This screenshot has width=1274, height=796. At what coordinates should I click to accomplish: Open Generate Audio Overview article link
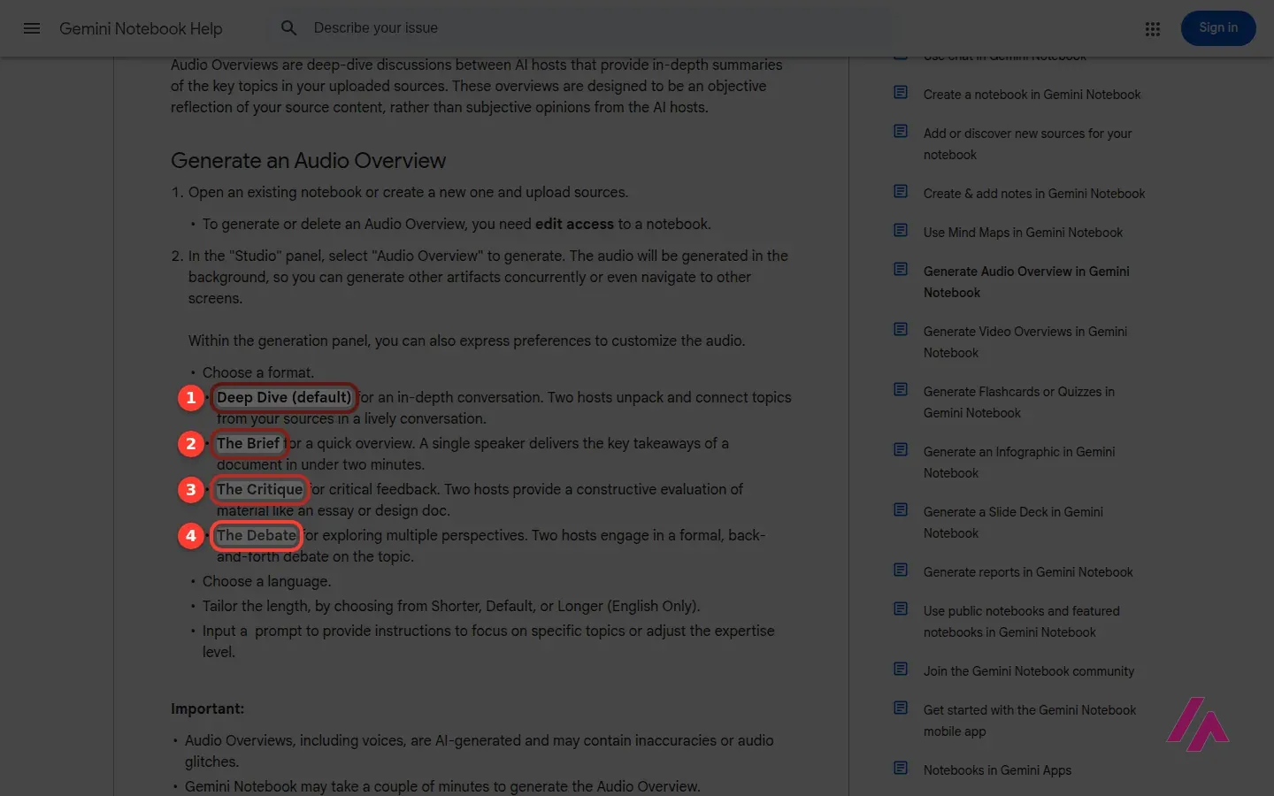click(1026, 282)
